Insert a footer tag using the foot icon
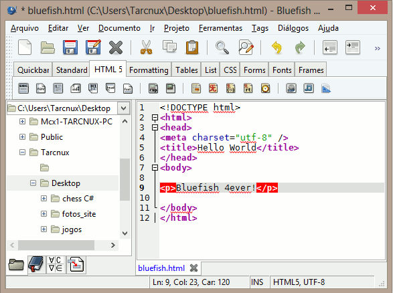The image size is (393, 293). (x=128, y=88)
